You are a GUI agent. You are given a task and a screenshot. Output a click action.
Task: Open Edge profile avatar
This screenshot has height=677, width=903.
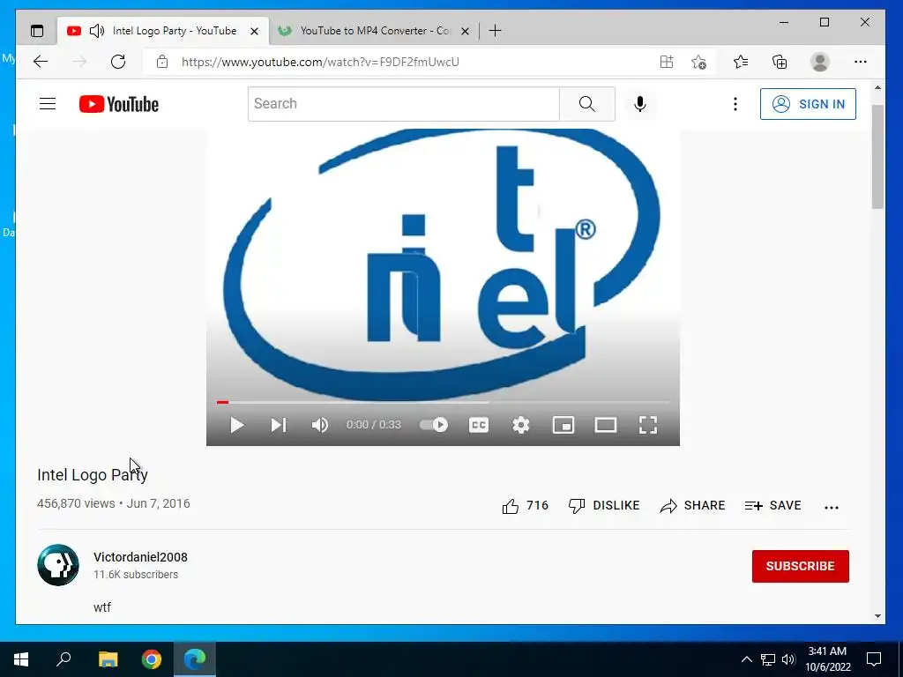click(x=819, y=62)
